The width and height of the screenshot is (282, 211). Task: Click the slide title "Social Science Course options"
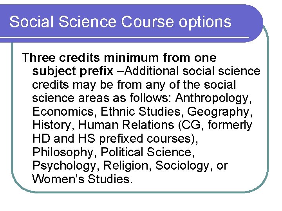[x=120, y=22]
